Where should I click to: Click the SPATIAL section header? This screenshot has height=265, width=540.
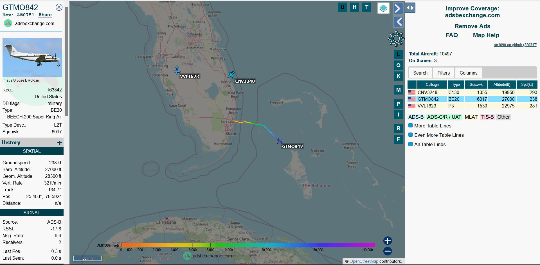[x=32, y=151]
